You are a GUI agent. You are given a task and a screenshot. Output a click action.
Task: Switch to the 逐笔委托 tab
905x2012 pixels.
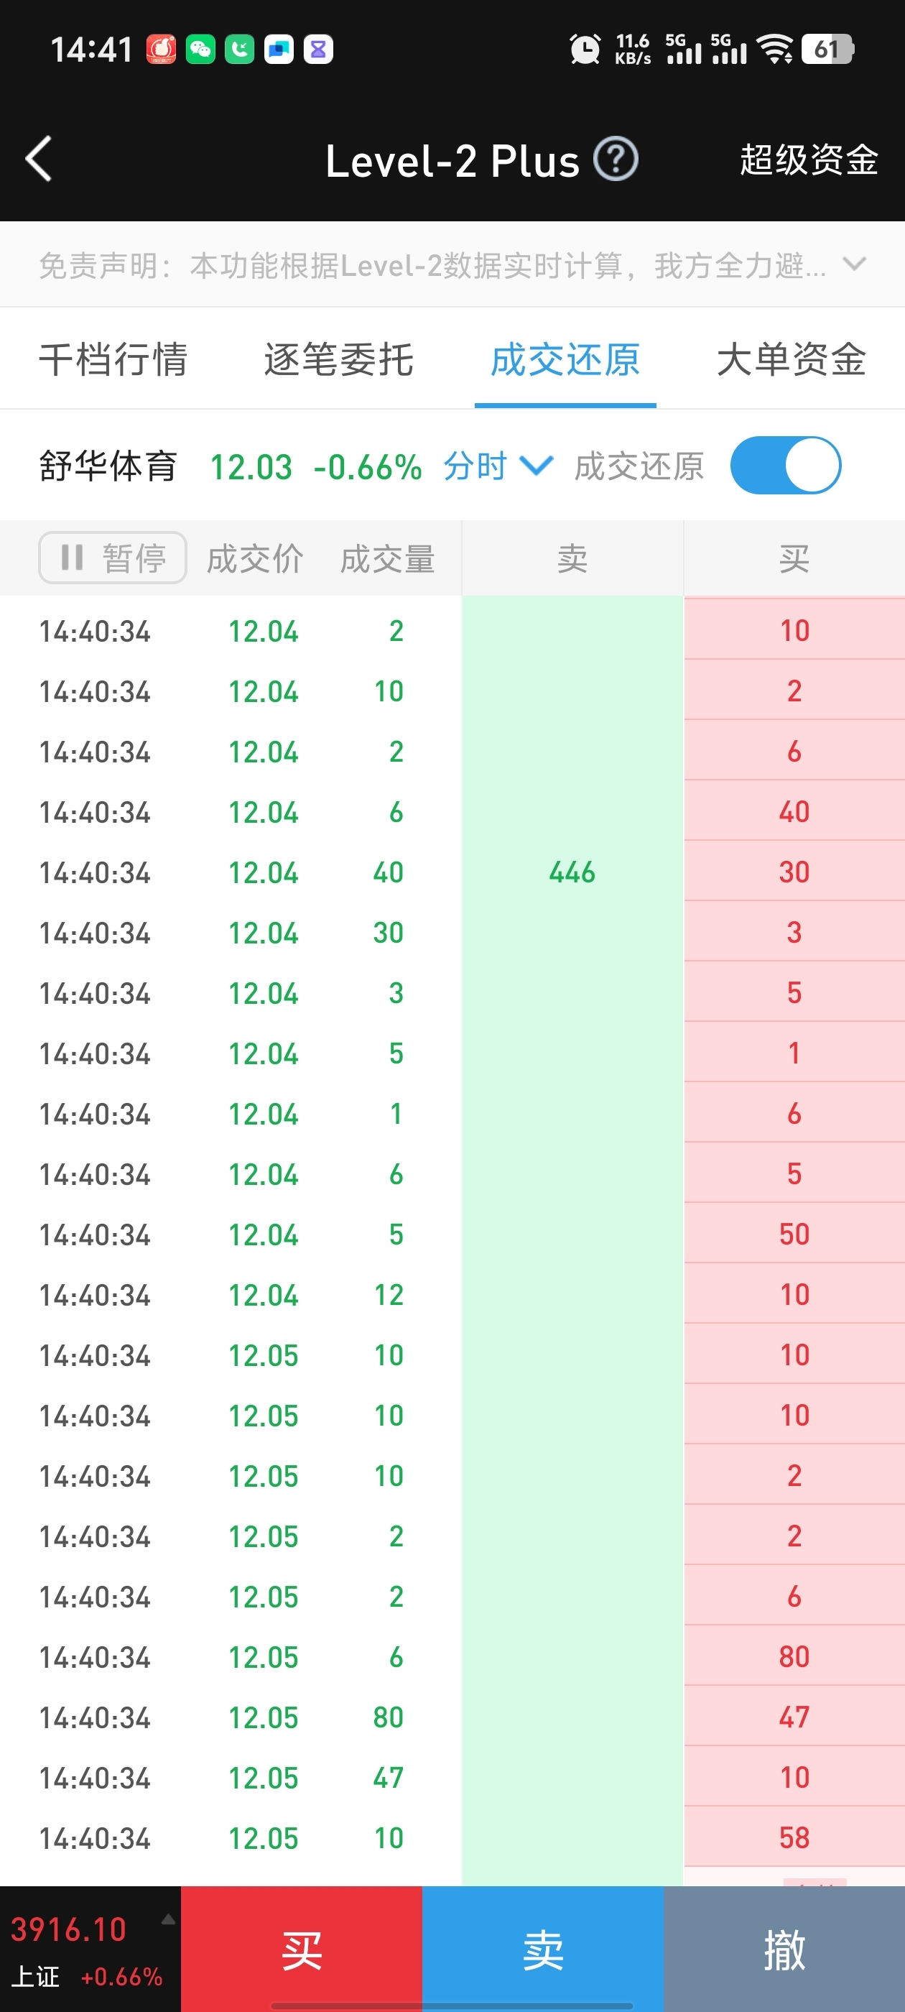coord(338,359)
